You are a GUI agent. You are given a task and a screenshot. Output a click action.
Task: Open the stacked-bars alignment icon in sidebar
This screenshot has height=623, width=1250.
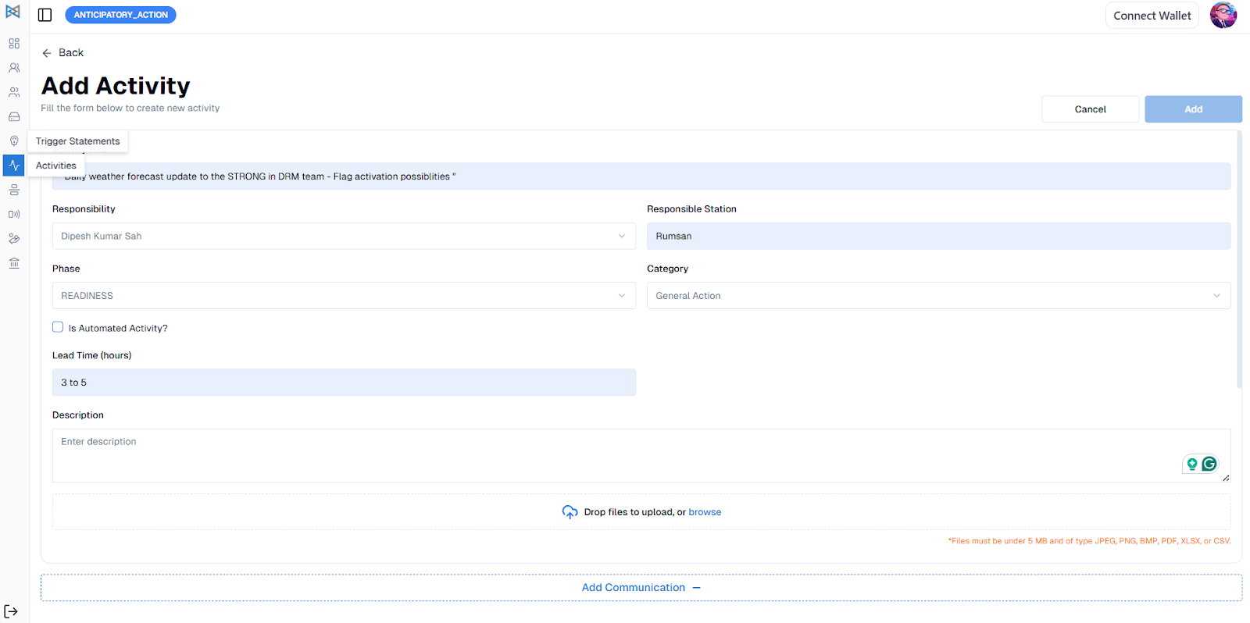pyautogui.click(x=14, y=190)
